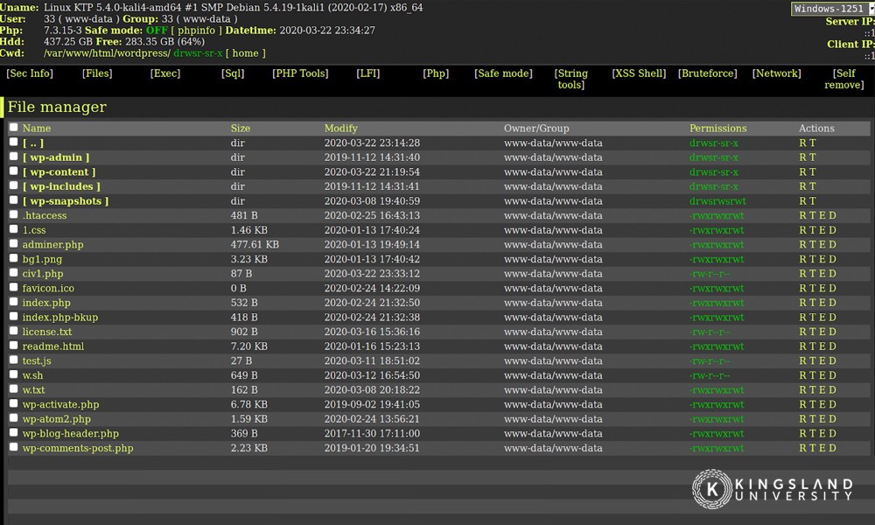Open the license.txt file

[47, 332]
